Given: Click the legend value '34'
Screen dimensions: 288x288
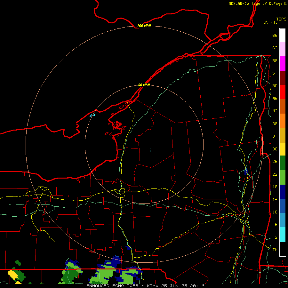Looking at the screenshot, I should [x=275, y=136].
